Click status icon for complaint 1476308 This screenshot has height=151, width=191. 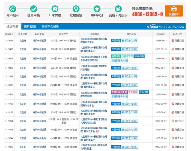click(173, 104)
